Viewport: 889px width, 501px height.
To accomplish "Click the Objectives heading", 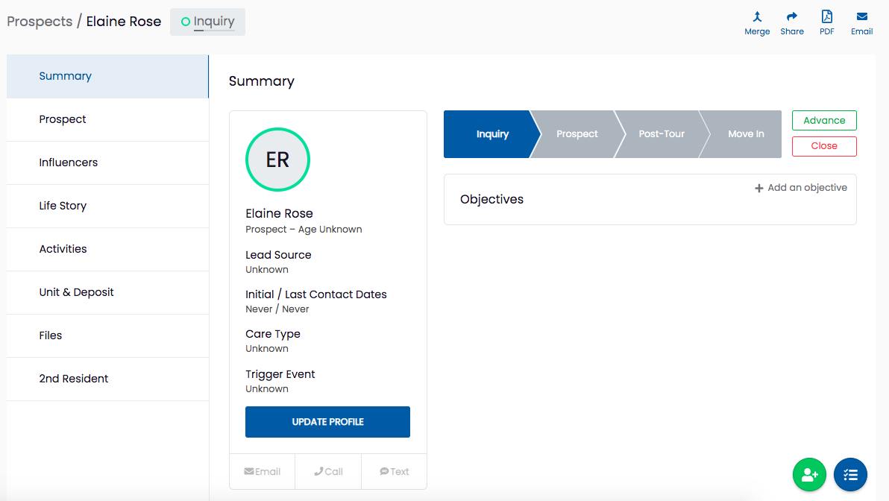I will pos(491,200).
